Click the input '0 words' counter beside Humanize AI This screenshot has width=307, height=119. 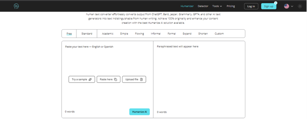point(70,112)
